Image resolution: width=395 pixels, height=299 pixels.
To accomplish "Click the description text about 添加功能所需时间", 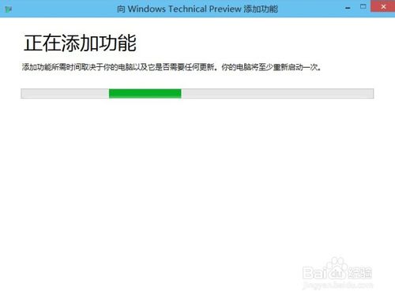I will tap(171, 67).
